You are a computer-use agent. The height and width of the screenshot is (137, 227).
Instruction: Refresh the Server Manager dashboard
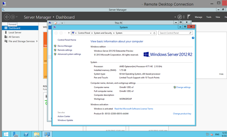[180, 17]
